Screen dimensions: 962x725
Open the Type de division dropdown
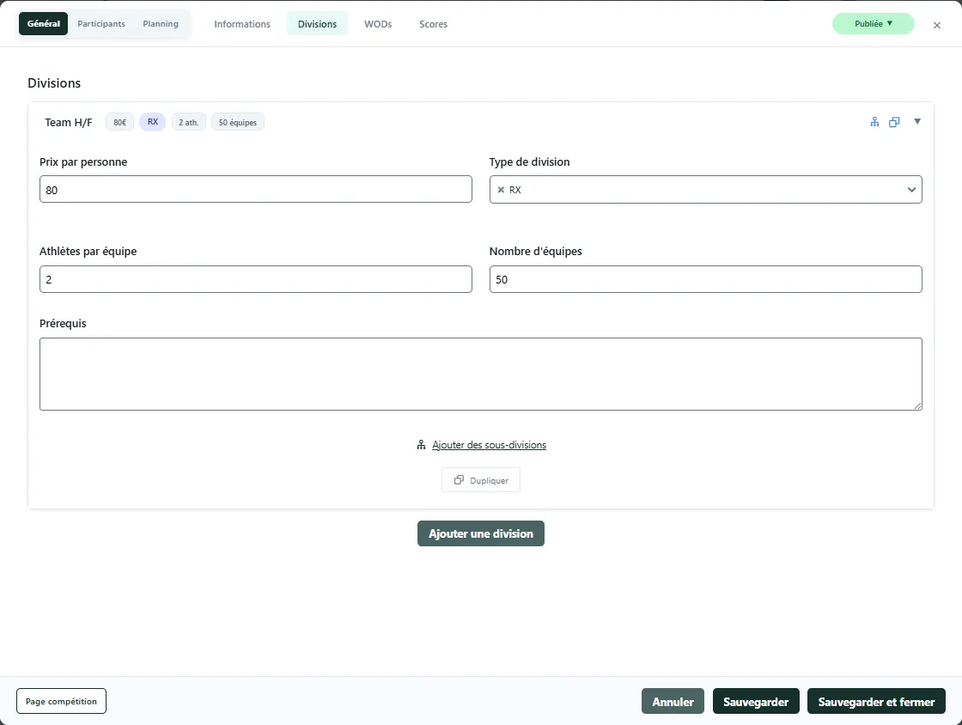pos(911,190)
